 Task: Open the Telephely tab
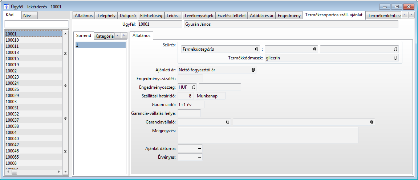pyautogui.click(x=106, y=16)
